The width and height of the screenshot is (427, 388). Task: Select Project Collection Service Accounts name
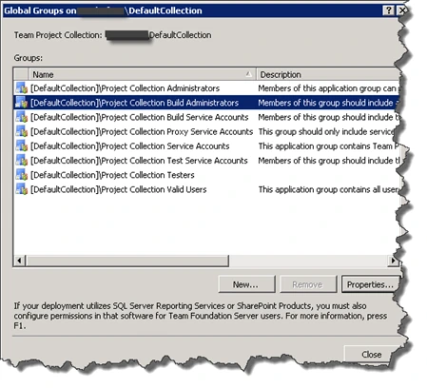[129, 146]
